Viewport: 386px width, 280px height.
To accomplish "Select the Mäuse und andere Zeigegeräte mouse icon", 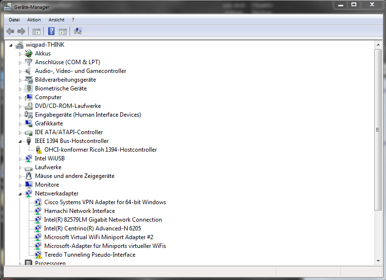I will click(29, 176).
